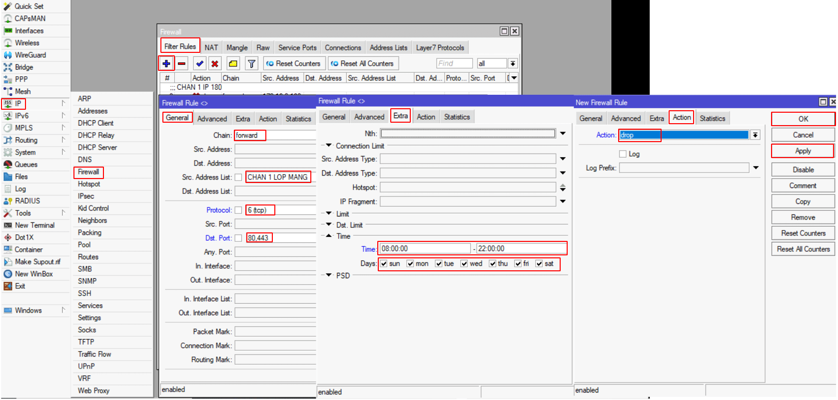
Task: Click the yellow comment note icon
Action: coord(233,63)
